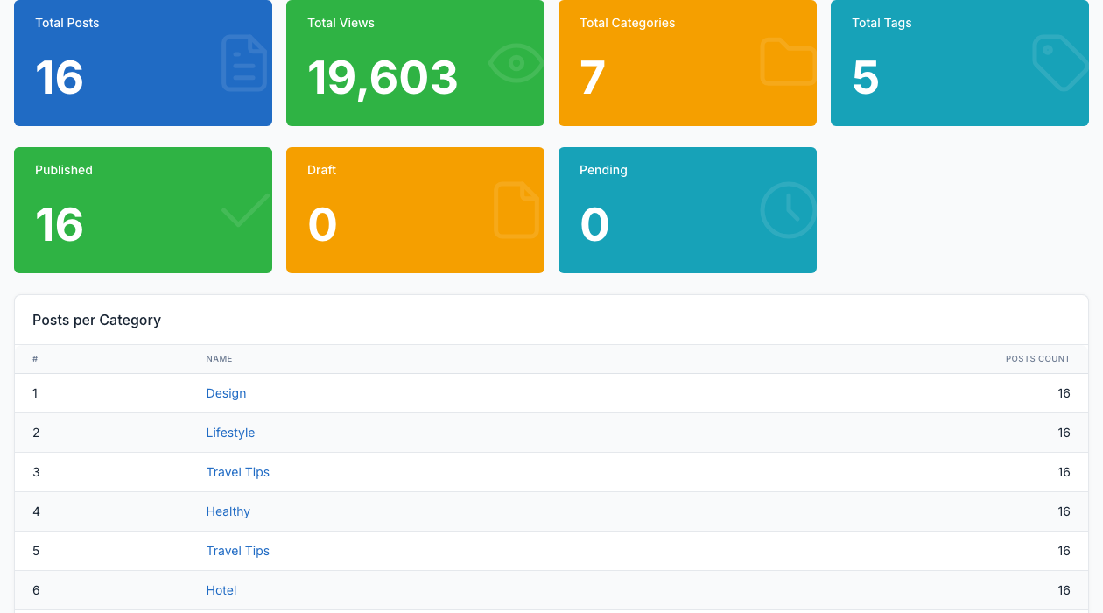Click the tag icon on Total Tags card
Viewport: 1103px width, 613px height.
pyautogui.click(x=1060, y=63)
